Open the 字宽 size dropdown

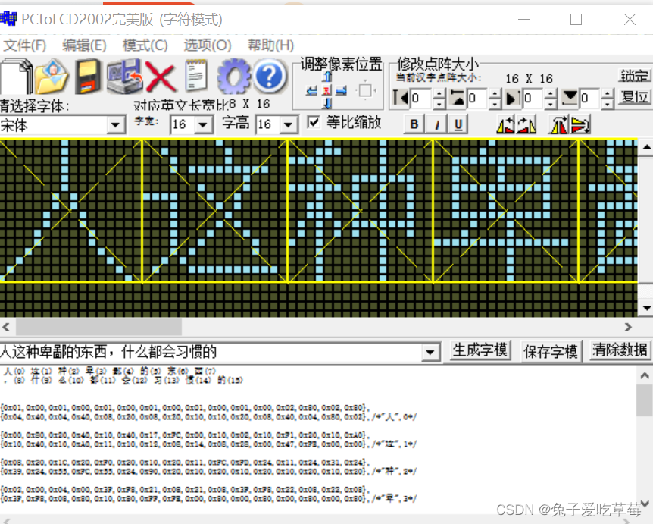[x=202, y=124]
